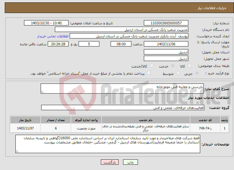The width and height of the screenshot is (234, 170).
Task: Click the شماره نیاز field 1103003665000057
Action: [x=166, y=23]
